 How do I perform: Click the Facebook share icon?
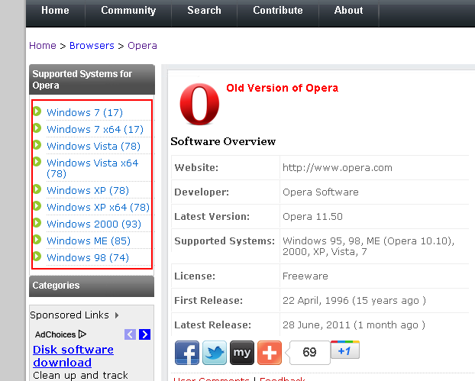click(x=187, y=353)
